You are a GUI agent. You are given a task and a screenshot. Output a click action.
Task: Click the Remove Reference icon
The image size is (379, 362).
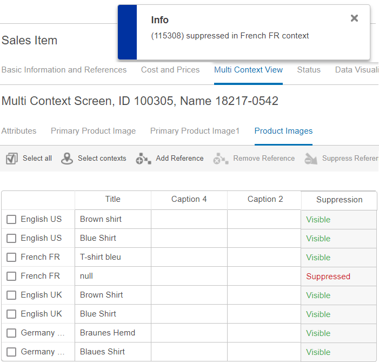click(221, 159)
